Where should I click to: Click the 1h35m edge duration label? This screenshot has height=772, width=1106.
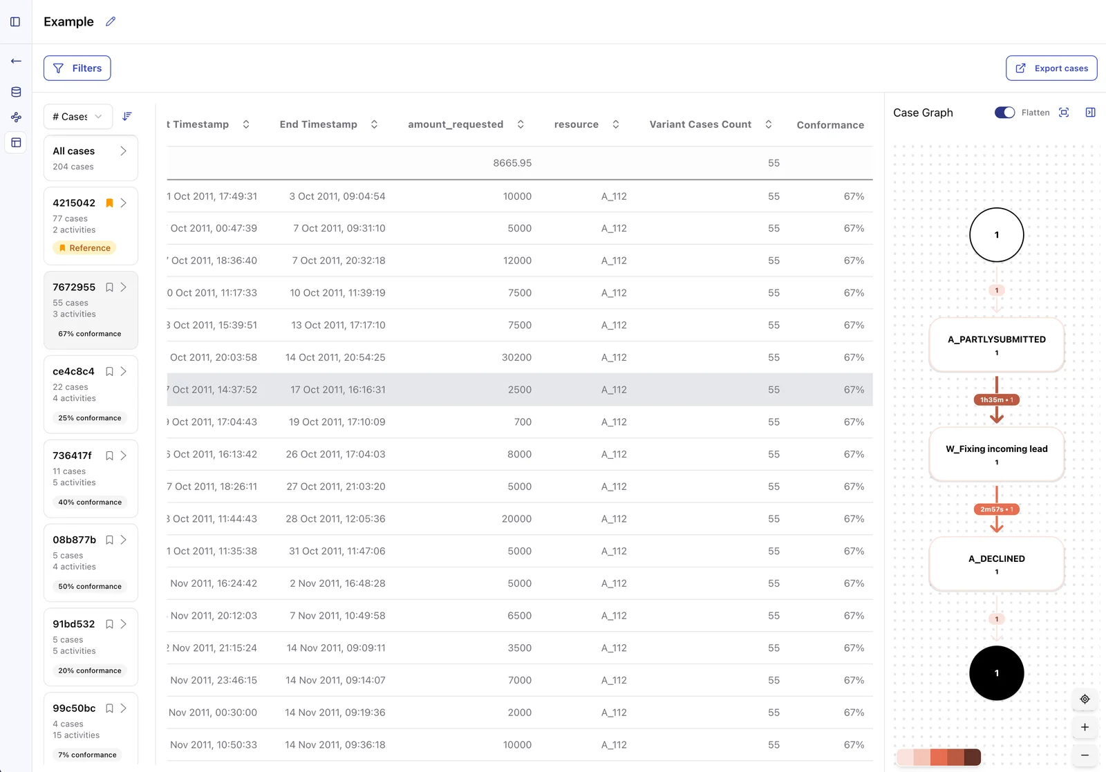pos(996,400)
